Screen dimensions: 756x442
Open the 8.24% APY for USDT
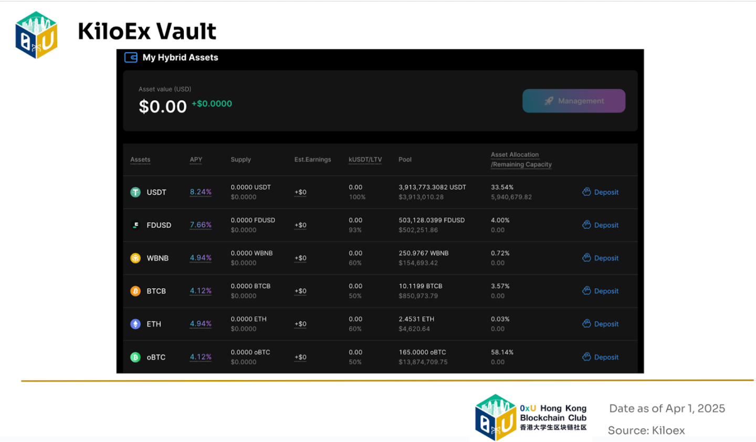(x=201, y=192)
